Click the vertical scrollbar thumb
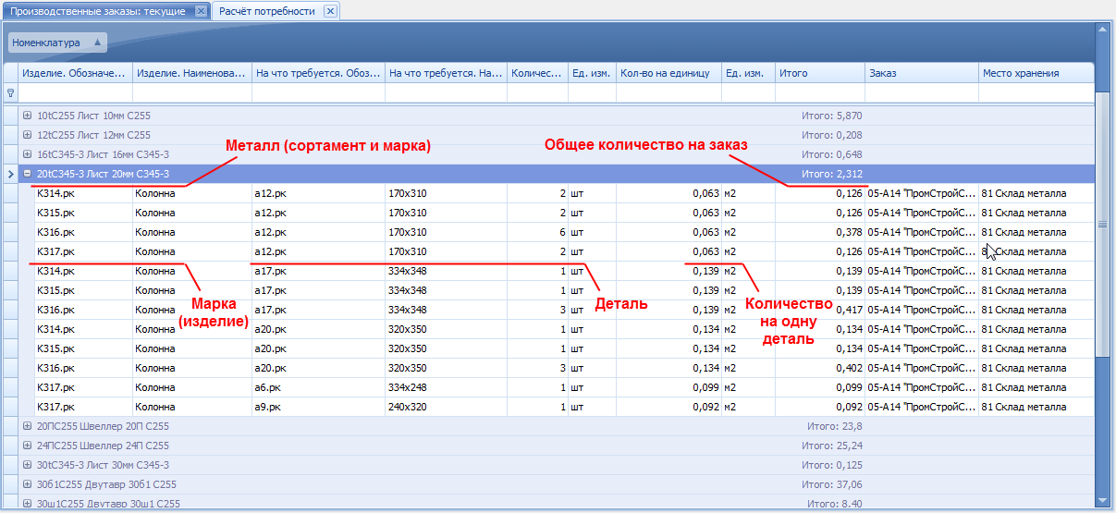 coord(1101,224)
